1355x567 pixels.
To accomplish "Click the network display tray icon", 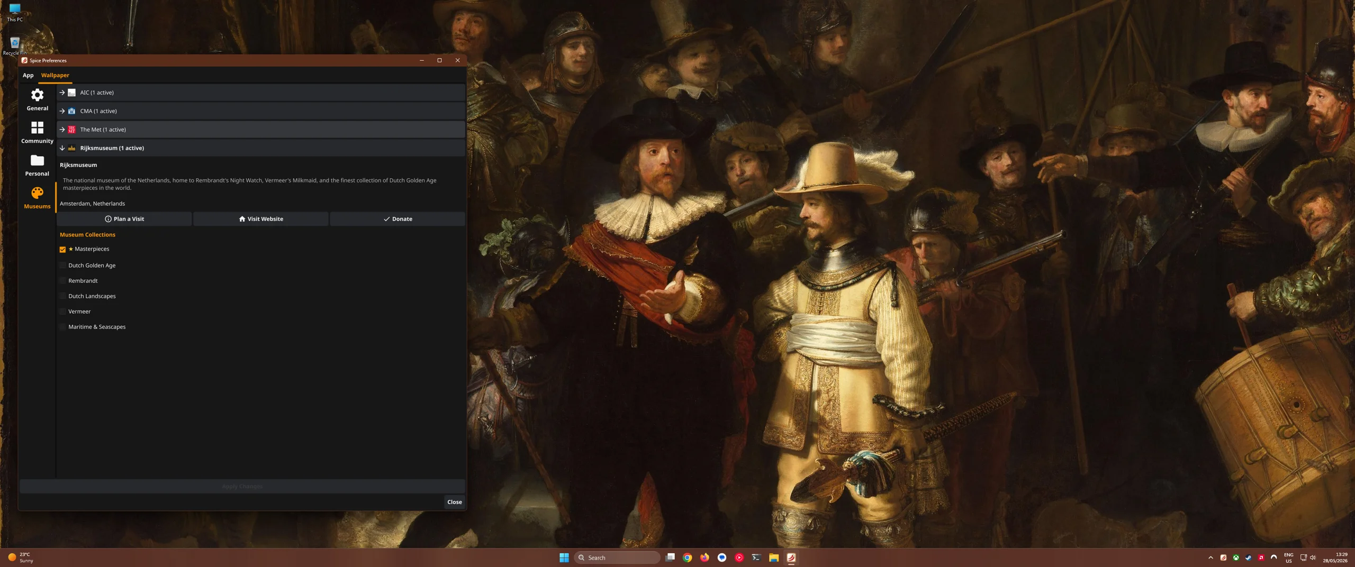I will pos(1303,557).
